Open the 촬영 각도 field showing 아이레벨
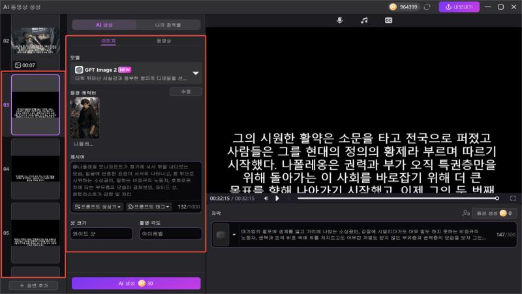This screenshot has width=522, height=294. pos(170,234)
